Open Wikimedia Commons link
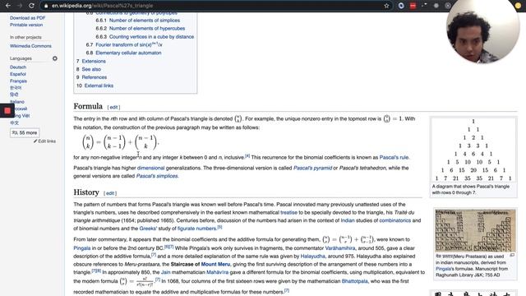The width and height of the screenshot is (526, 296). (x=30, y=46)
